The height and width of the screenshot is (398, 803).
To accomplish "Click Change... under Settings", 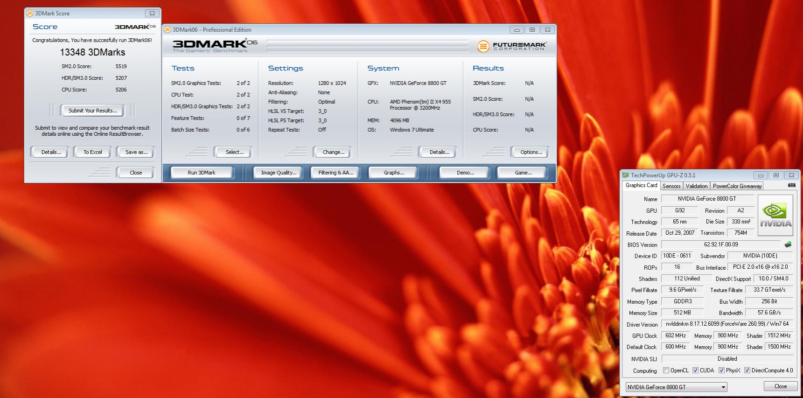I will 333,152.
